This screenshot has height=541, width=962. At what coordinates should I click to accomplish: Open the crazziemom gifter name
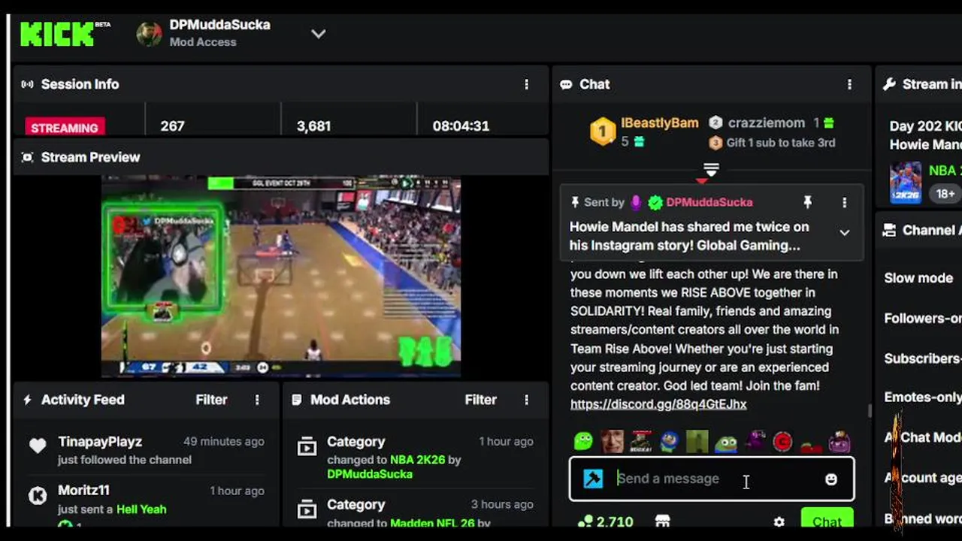tap(767, 122)
